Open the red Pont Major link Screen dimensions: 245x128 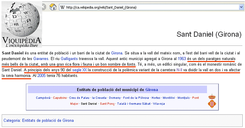195,98
